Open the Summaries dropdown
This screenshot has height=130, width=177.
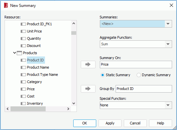click(168, 24)
